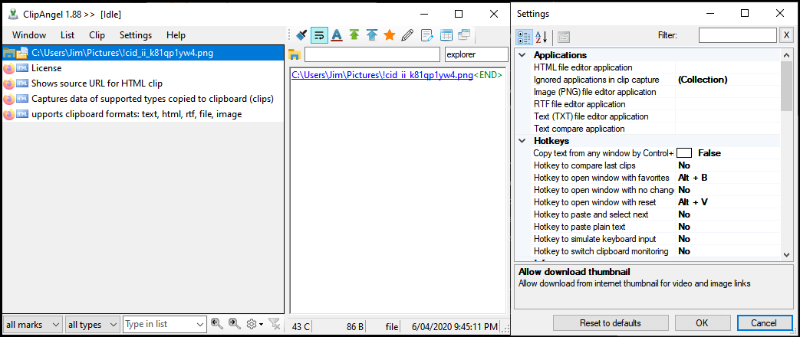The image size is (800, 337).
Task: Toggle the 'Copy text from any window' False checkbox
Action: click(x=684, y=153)
